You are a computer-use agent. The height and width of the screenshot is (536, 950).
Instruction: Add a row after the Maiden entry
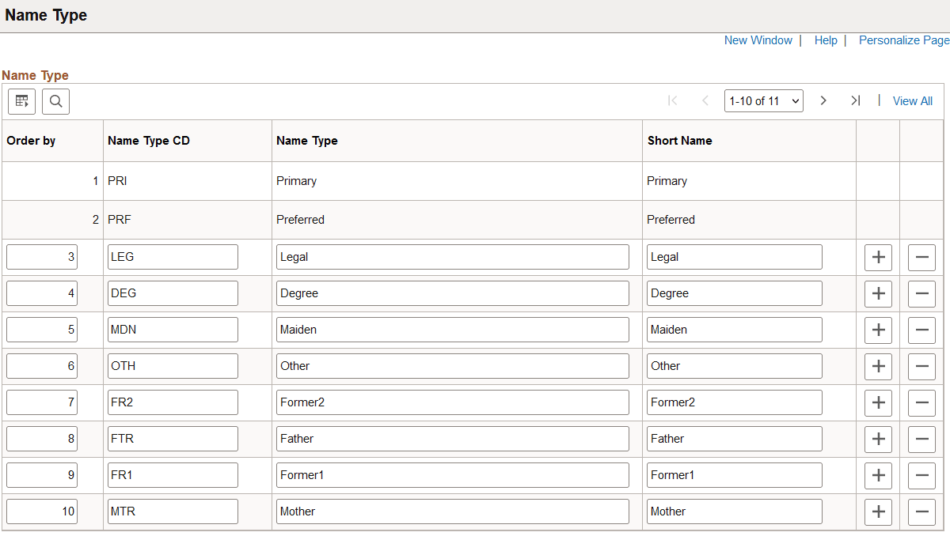tap(878, 330)
